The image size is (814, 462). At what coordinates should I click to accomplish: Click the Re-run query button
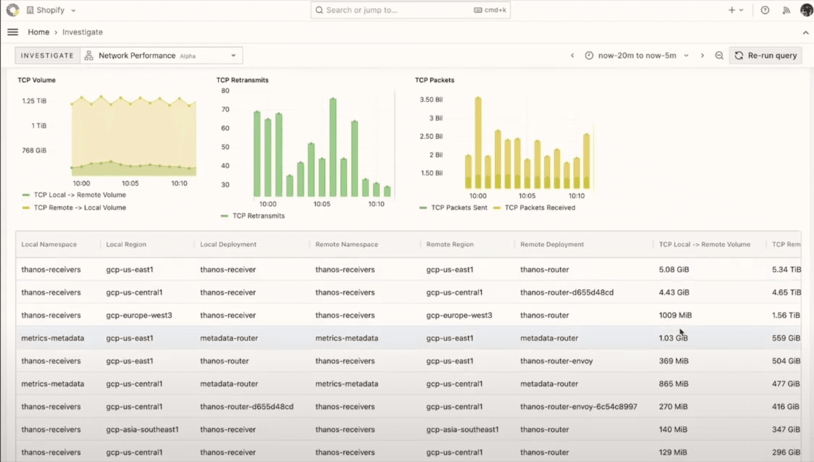click(x=765, y=55)
